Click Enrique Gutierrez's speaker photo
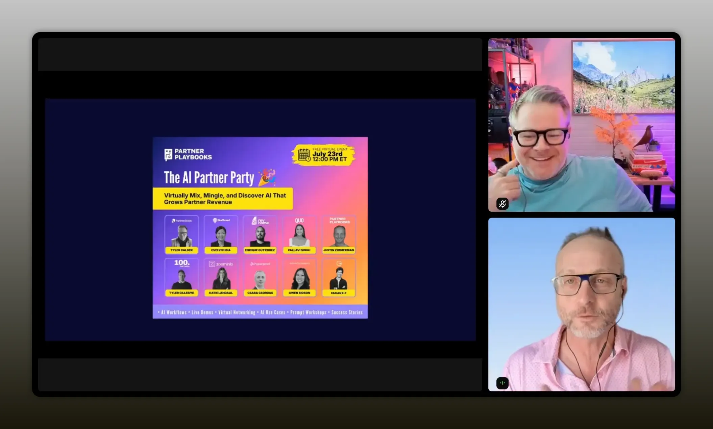Viewport: 713px width, 429px height. tap(260, 236)
